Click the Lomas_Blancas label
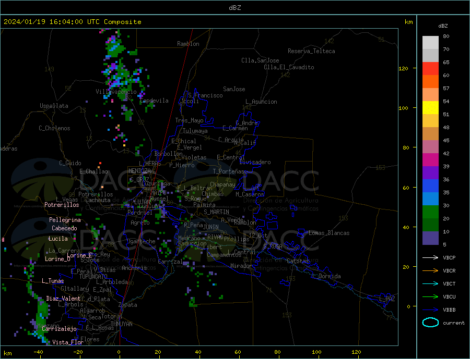The width and height of the screenshot is (470, 359). [329, 233]
